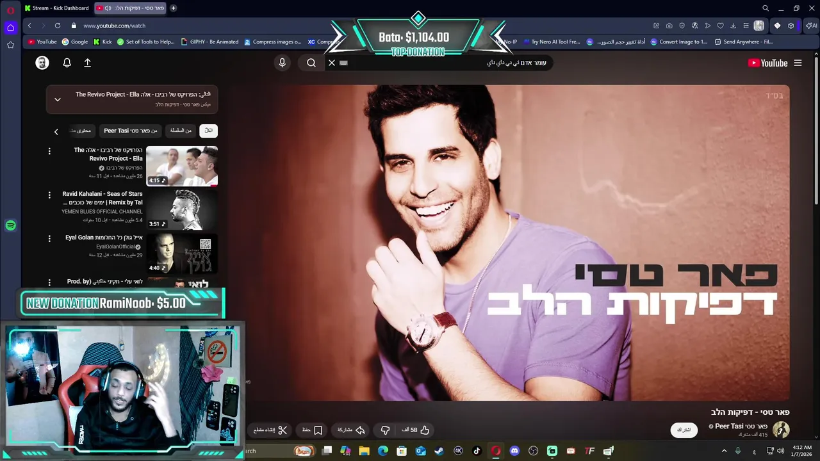Clear the search box with the X

click(x=332, y=63)
